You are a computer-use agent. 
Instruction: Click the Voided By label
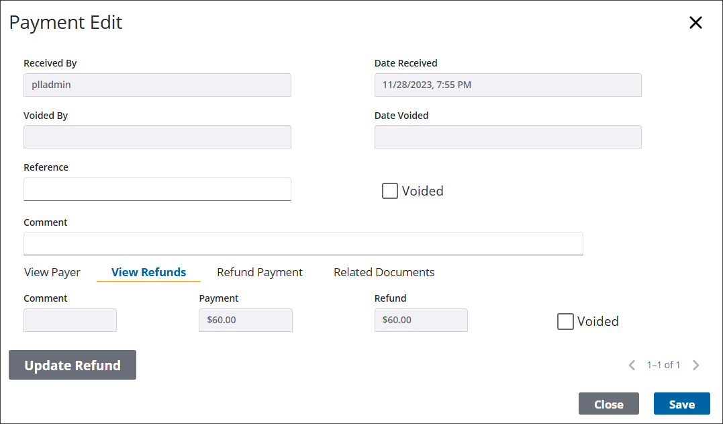[46, 116]
